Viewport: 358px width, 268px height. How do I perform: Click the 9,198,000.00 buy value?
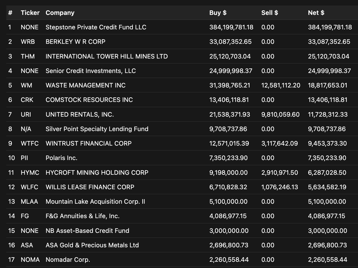229,172
